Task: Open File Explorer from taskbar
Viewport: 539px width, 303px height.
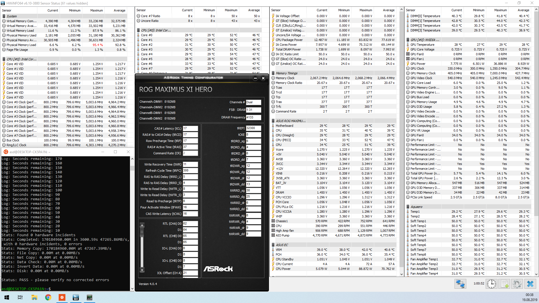Action: tap(34, 297)
